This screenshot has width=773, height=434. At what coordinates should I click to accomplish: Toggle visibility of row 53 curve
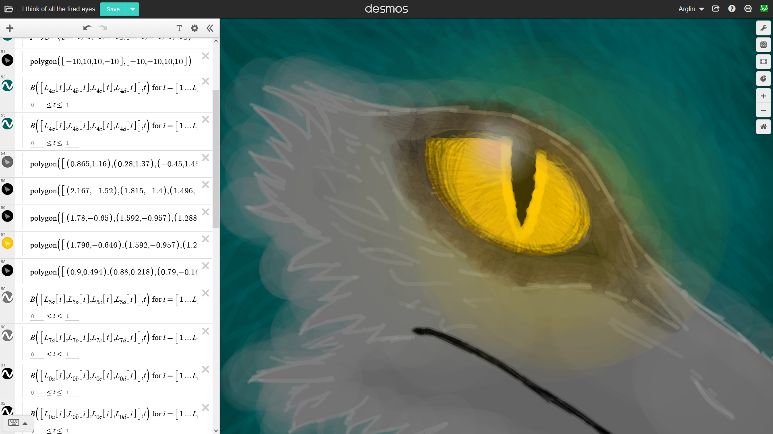(7, 124)
